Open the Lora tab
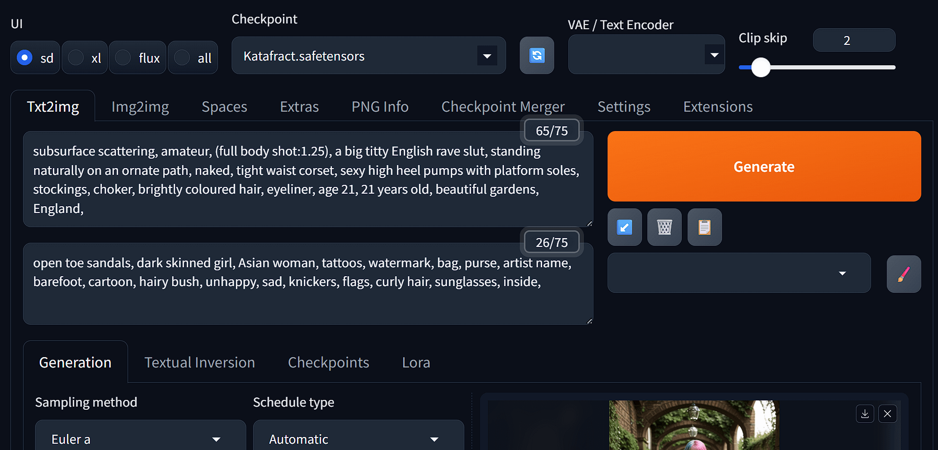938x450 pixels. (x=416, y=362)
